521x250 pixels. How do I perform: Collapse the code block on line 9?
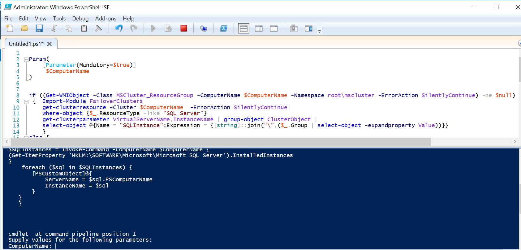26,101
